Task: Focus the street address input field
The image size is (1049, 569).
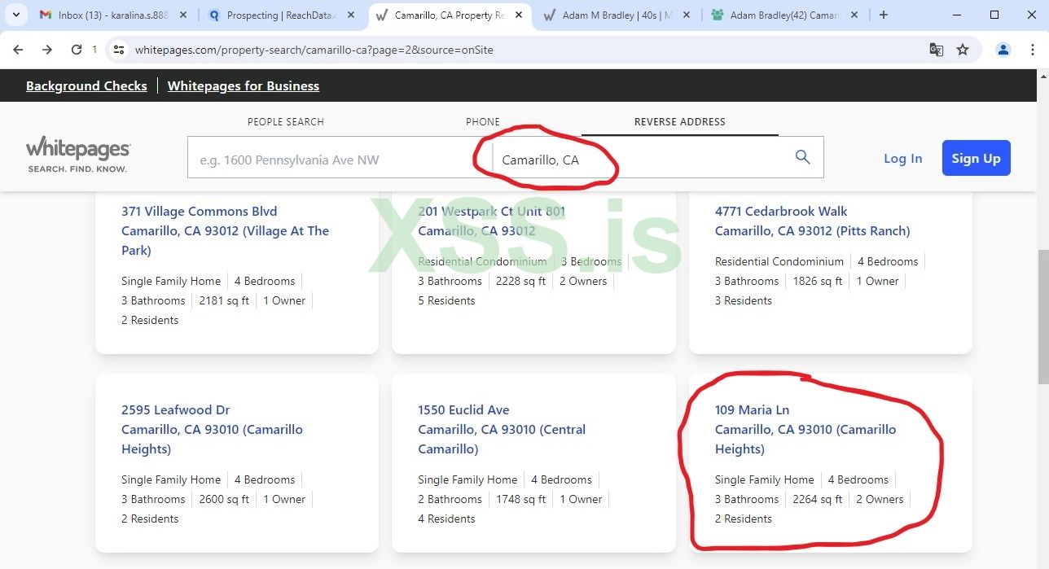Action: pos(340,157)
